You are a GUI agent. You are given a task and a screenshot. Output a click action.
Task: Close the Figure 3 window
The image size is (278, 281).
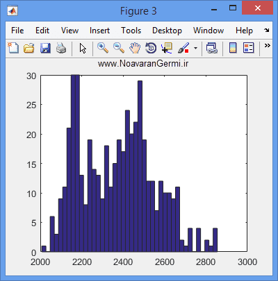click(x=258, y=8)
